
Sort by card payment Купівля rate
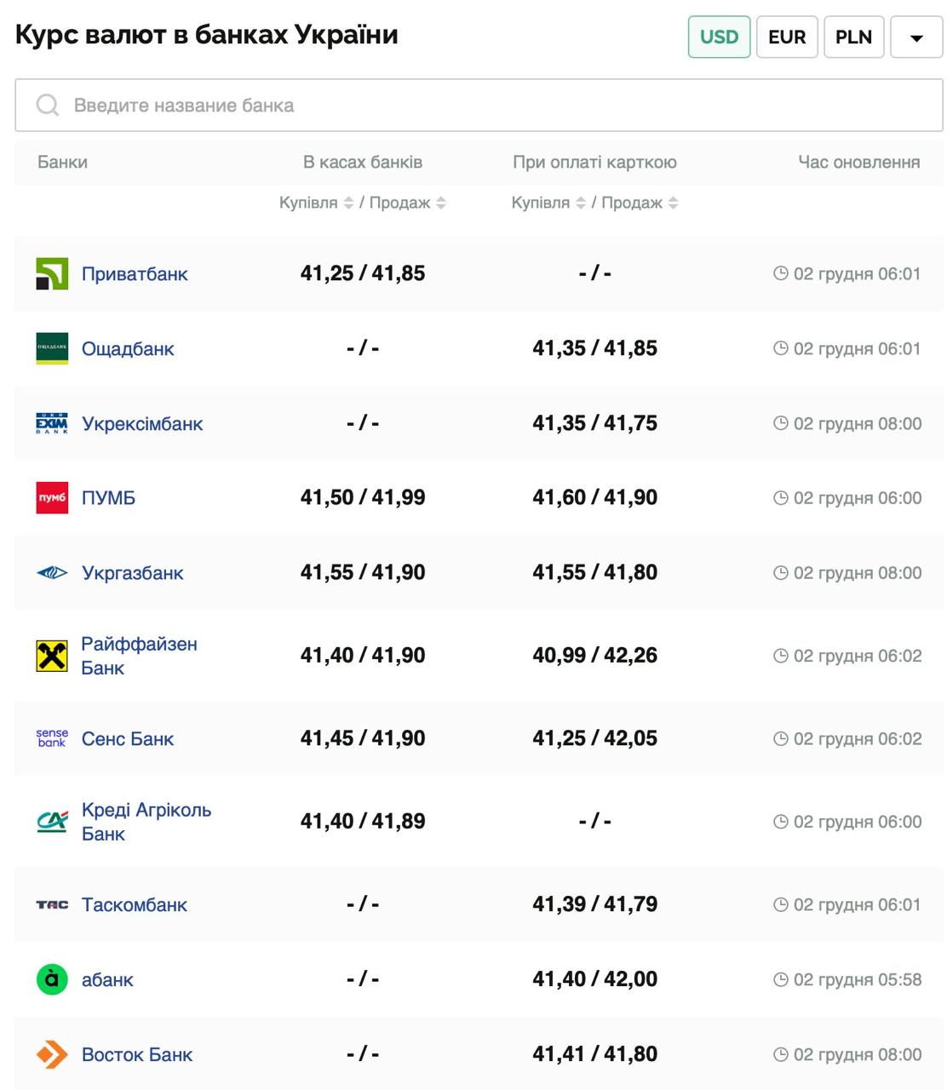pyautogui.click(x=581, y=203)
